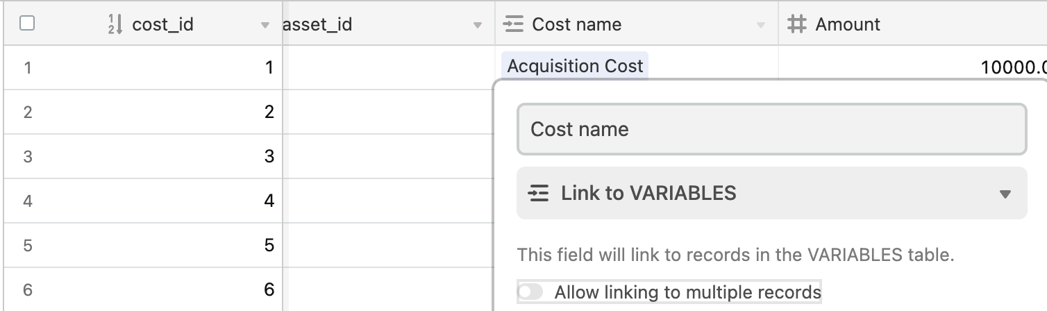Tick the select-all checkbox in header row
The height and width of the screenshot is (311, 1047).
27,24
